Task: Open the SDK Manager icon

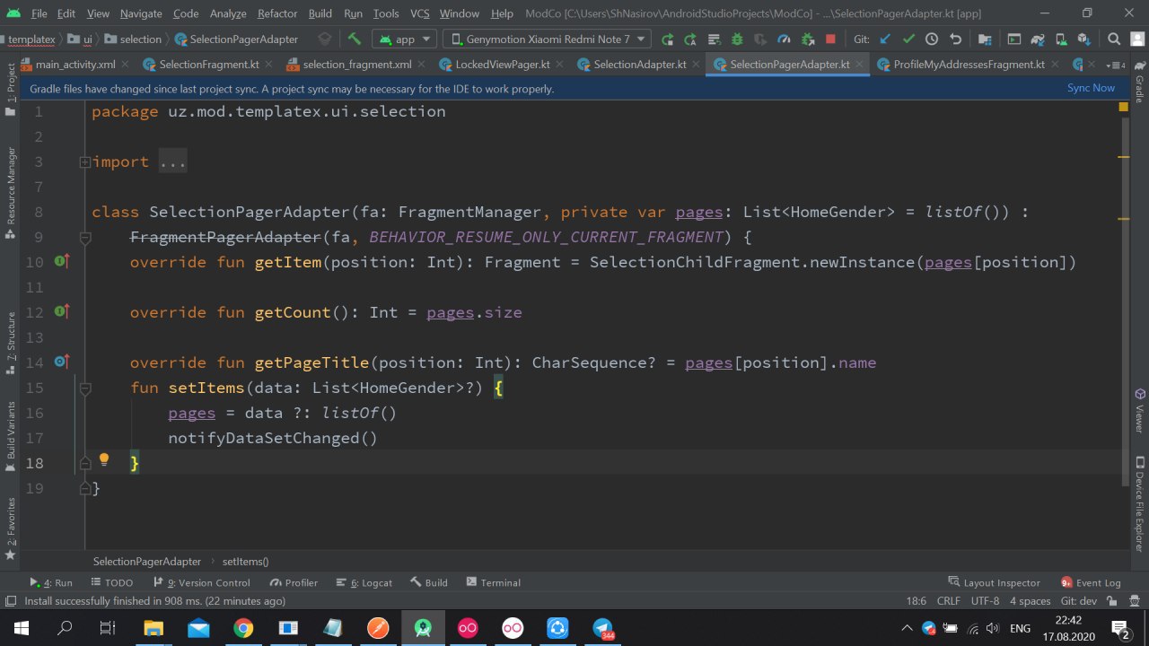Action: (1083, 39)
